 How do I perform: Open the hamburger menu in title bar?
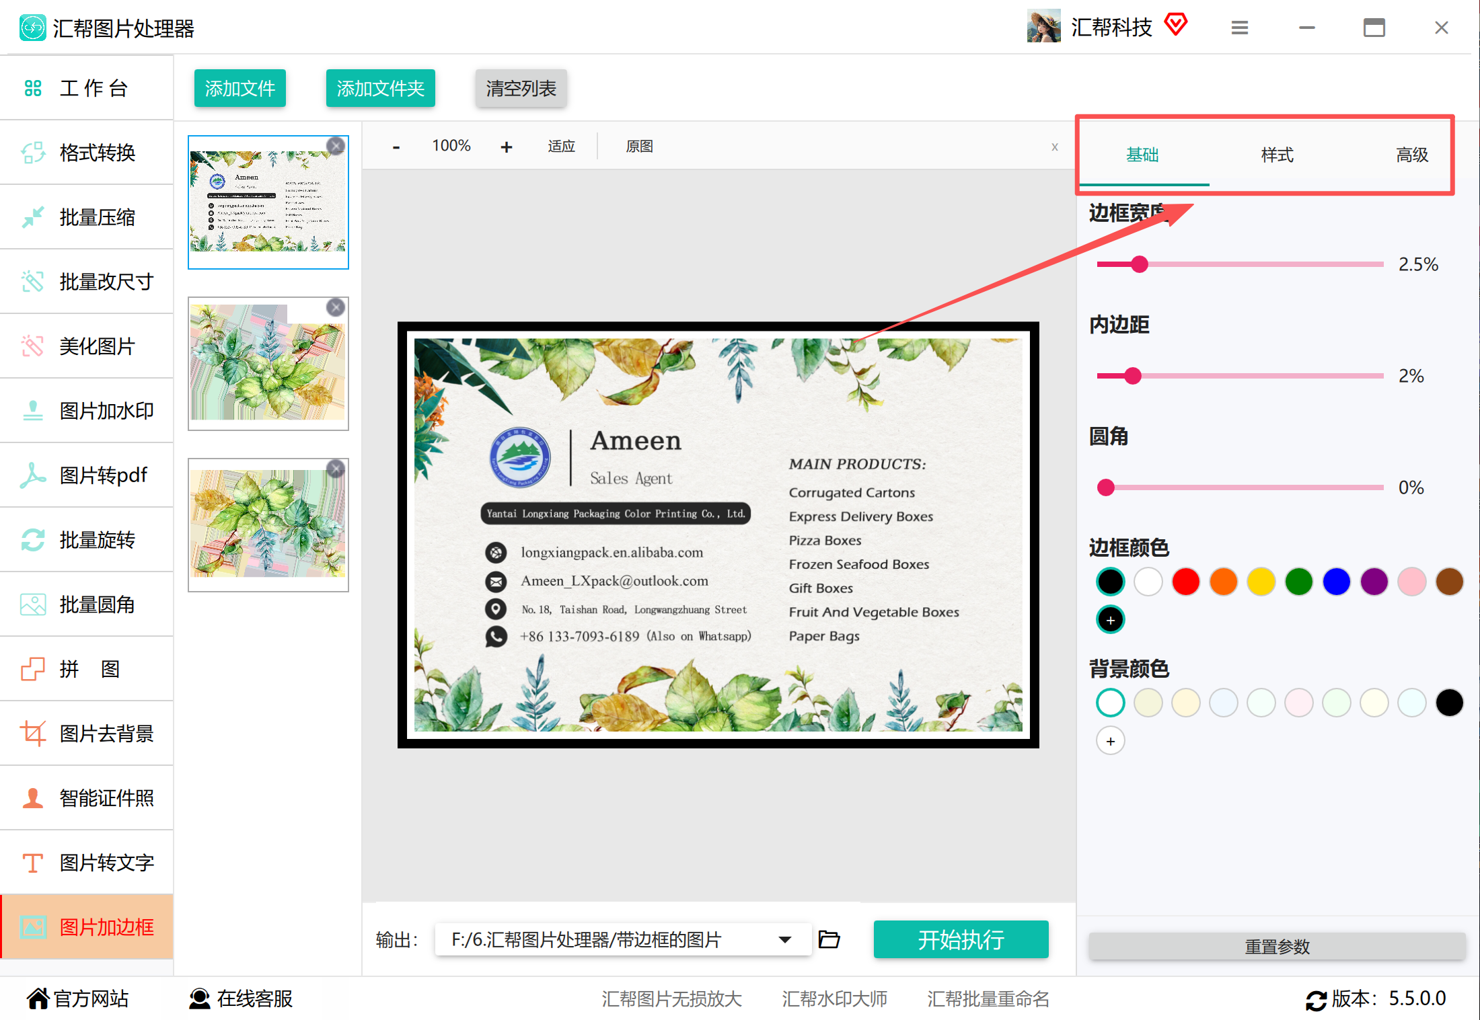1239,28
